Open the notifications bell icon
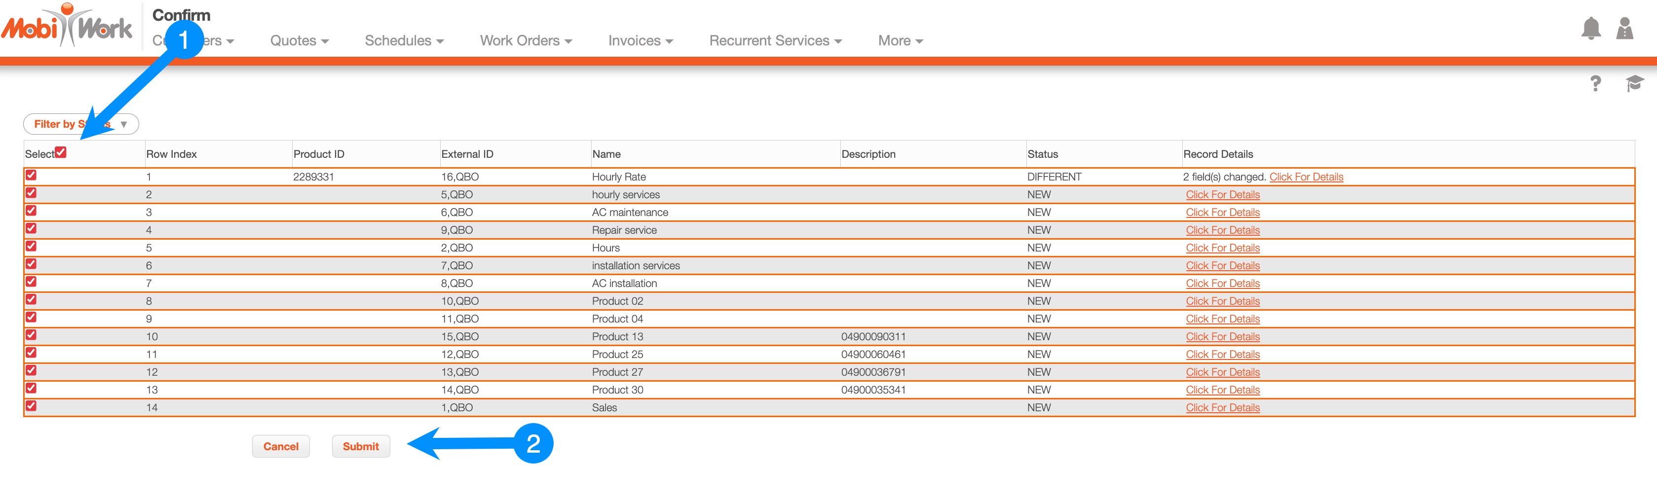 click(1590, 29)
